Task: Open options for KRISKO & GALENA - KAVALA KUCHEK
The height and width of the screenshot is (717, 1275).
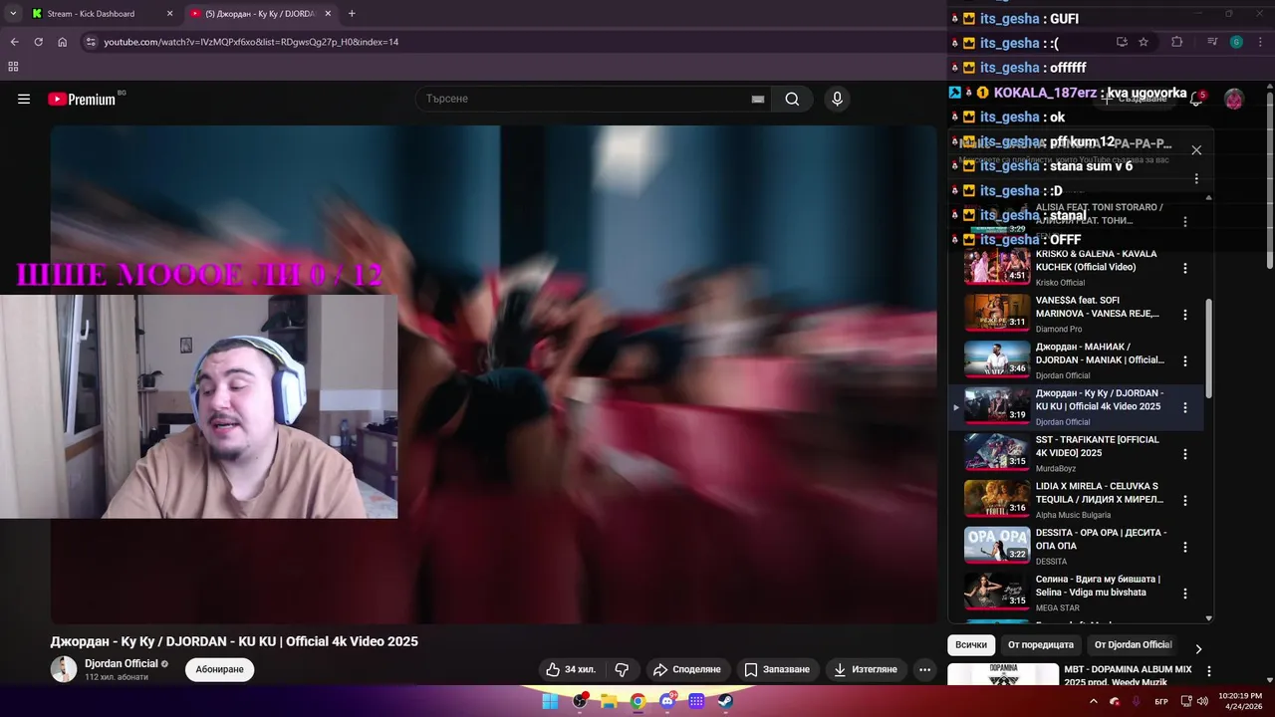Action: point(1185,268)
